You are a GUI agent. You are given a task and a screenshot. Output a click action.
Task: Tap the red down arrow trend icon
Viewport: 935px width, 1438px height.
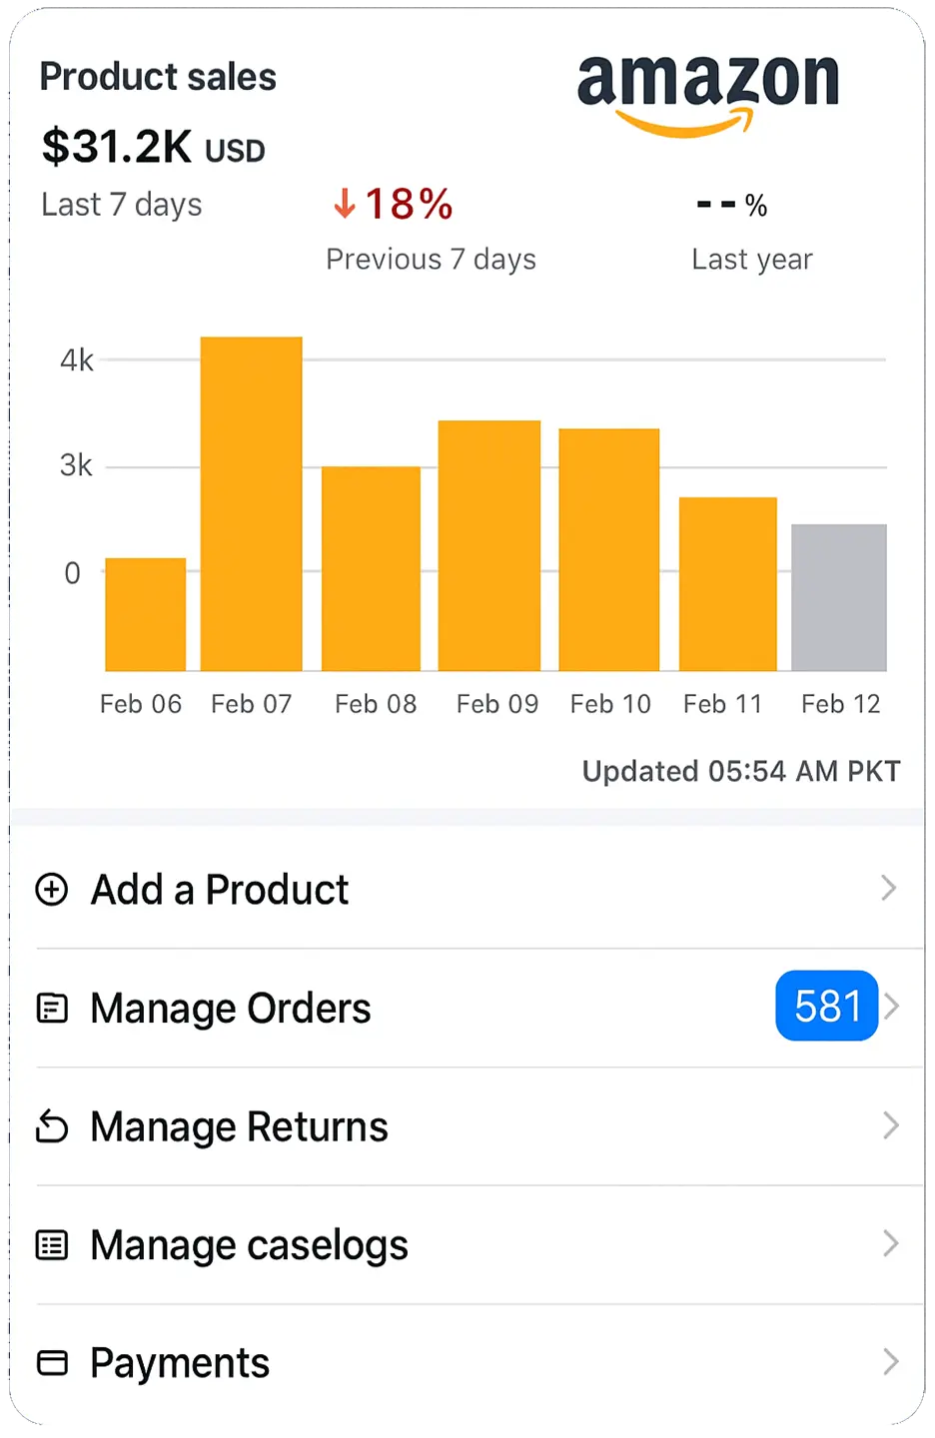345,204
